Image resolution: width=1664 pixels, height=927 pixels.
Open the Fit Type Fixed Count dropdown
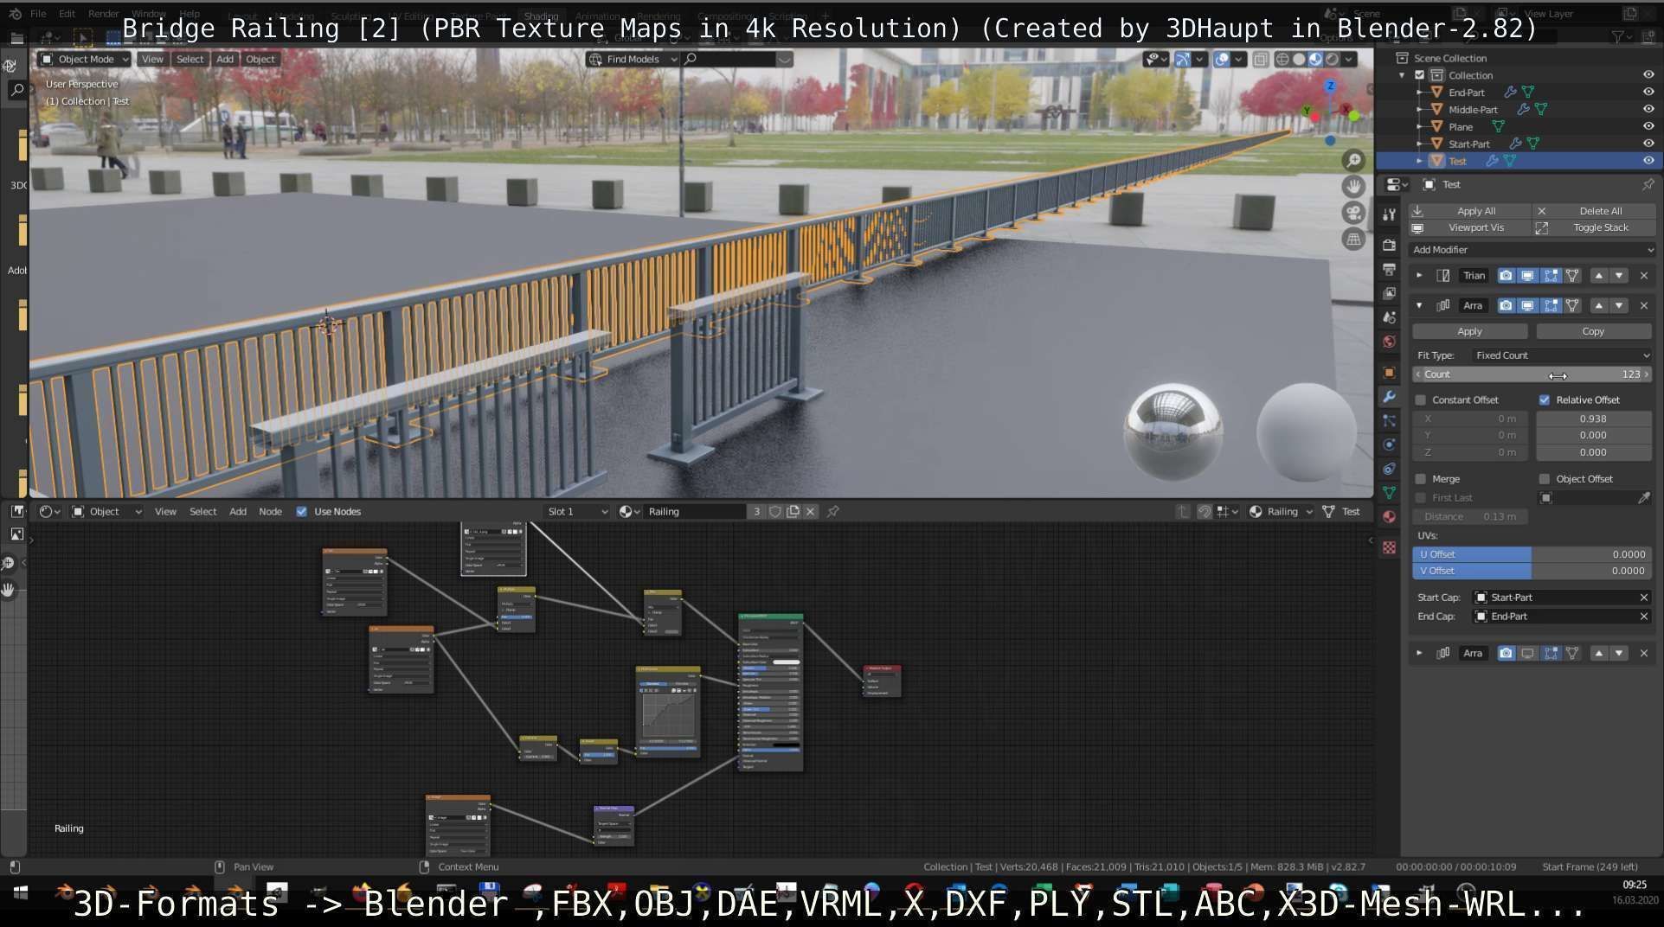1562,355
